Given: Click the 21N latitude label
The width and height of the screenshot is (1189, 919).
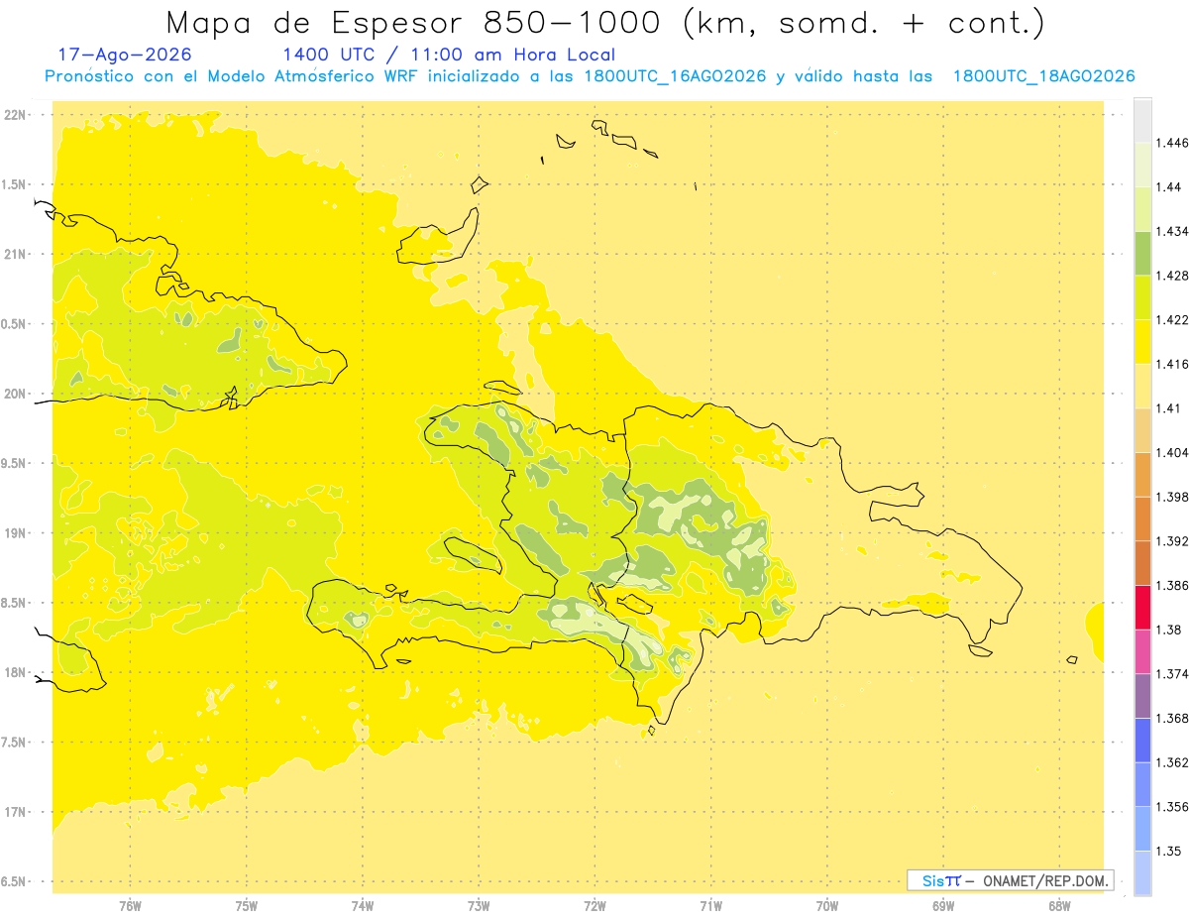Looking at the screenshot, I should (x=15, y=255).
